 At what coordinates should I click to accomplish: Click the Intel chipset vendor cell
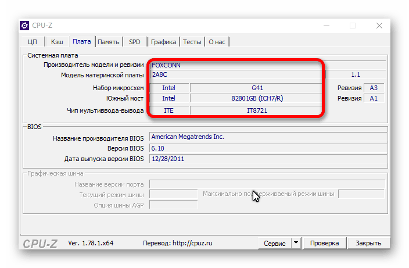[x=169, y=88]
